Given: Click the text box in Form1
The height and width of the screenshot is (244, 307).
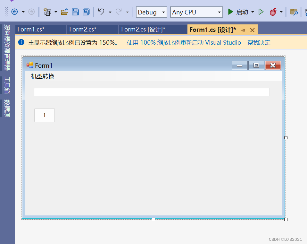Looking at the screenshot, I should click(x=152, y=92).
